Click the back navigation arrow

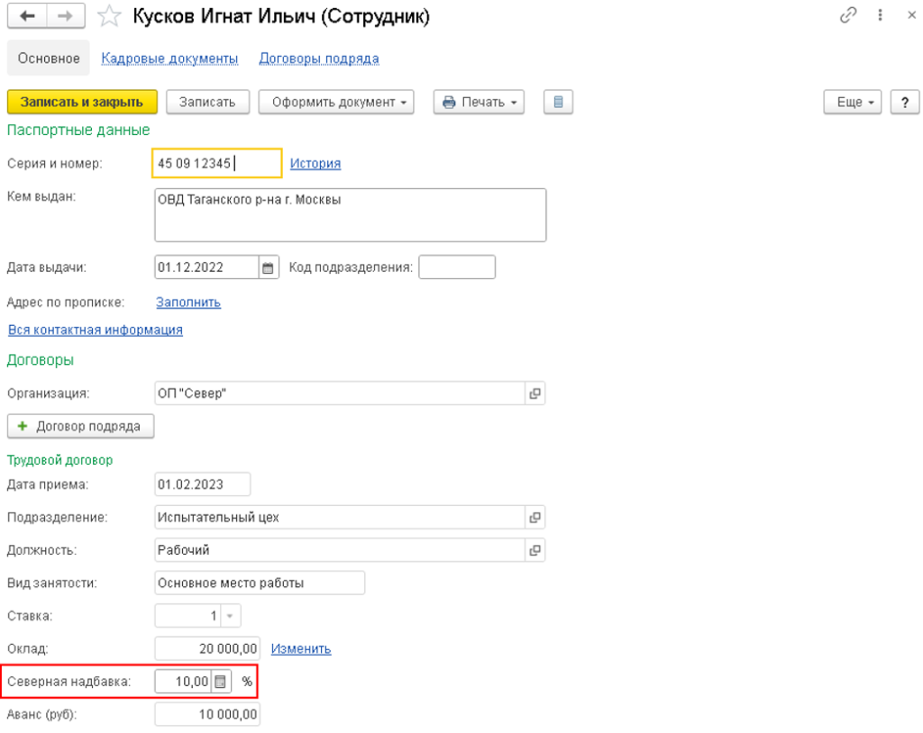click(28, 17)
